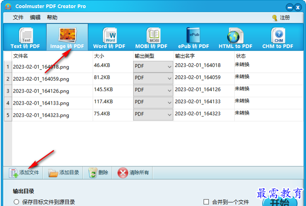
Task: Click output name 2023-02-01_164323 cell
Action: [x=198, y=114]
